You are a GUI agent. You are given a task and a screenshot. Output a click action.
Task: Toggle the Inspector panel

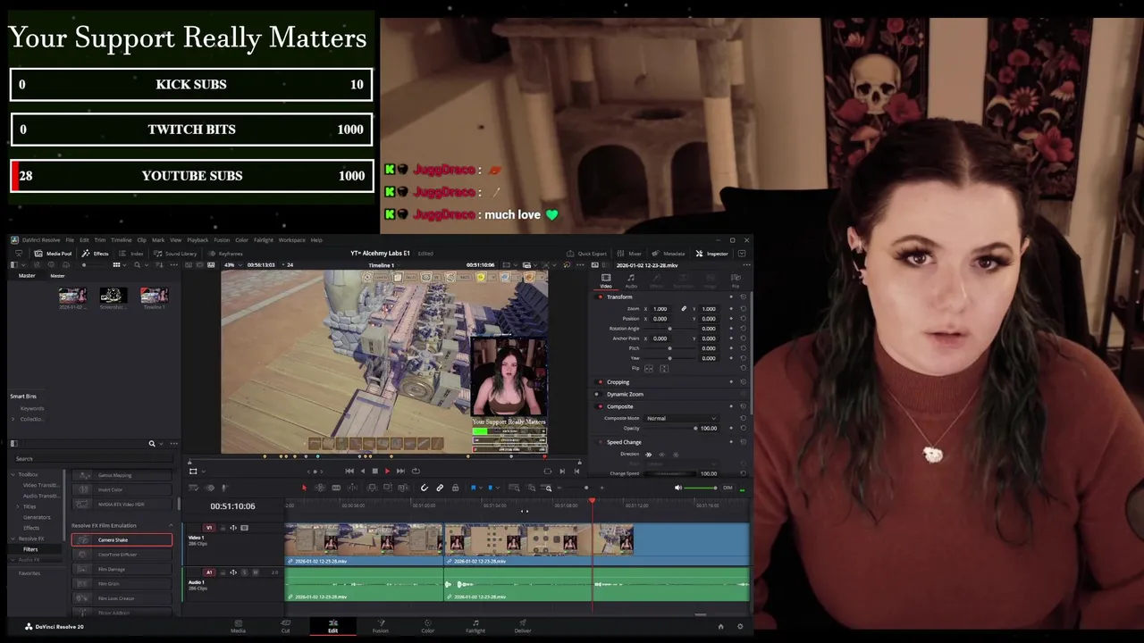(712, 254)
